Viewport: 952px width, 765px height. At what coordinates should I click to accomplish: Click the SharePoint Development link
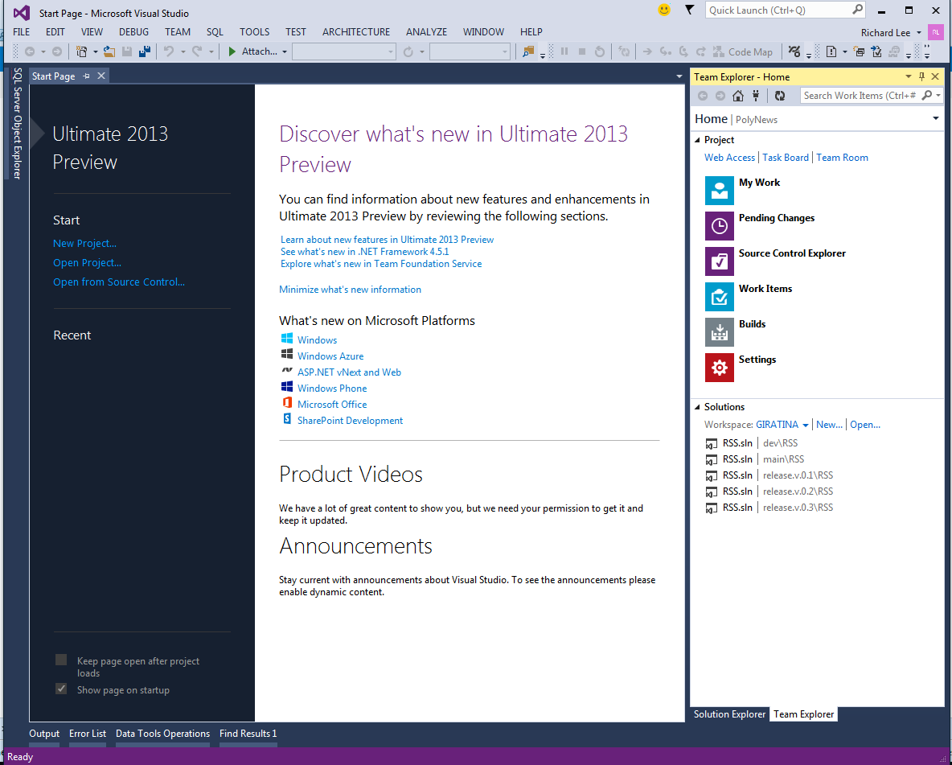pos(350,421)
